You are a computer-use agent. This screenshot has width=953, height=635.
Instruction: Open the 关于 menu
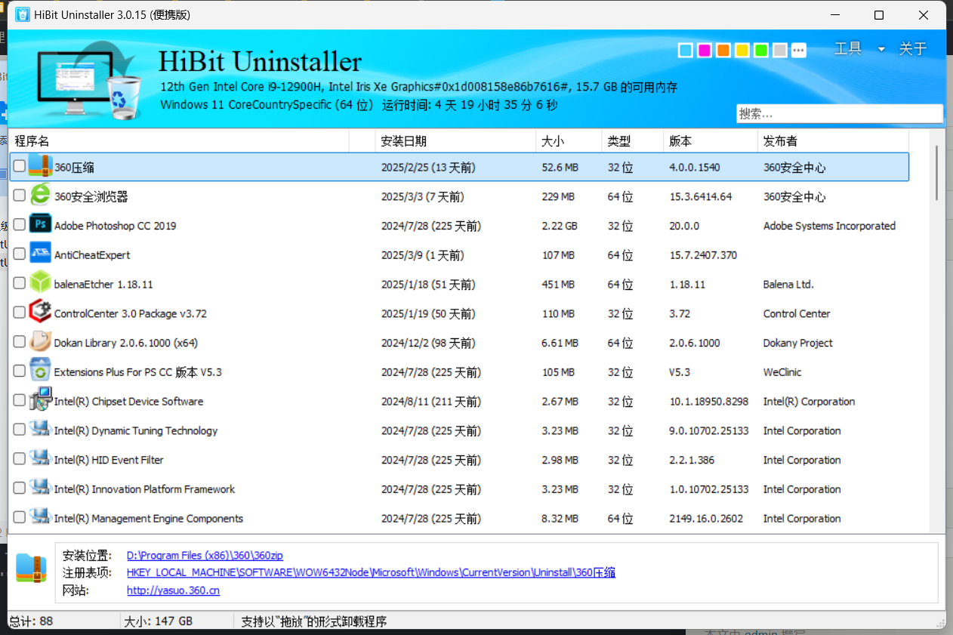click(912, 48)
